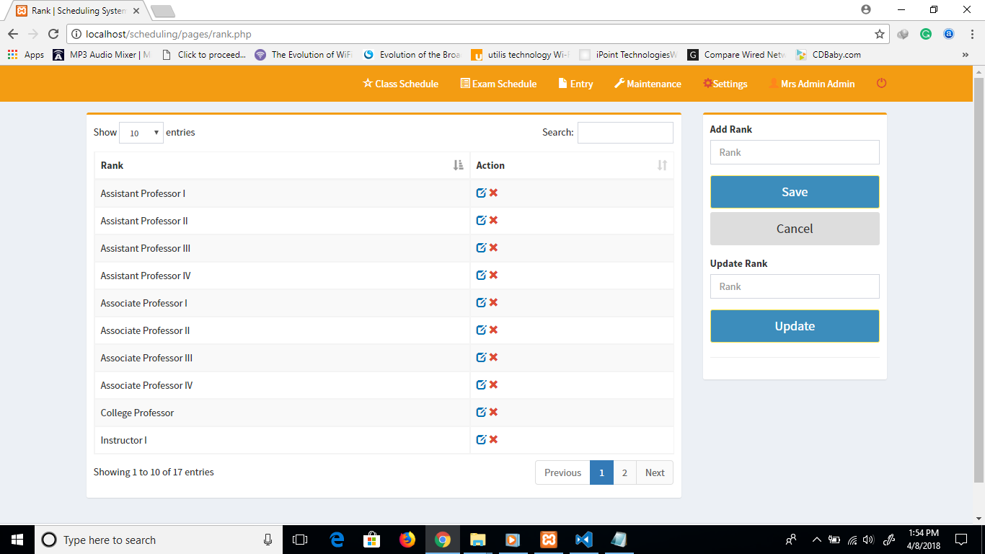Bookmark this page with the star icon

[x=879, y=34]
